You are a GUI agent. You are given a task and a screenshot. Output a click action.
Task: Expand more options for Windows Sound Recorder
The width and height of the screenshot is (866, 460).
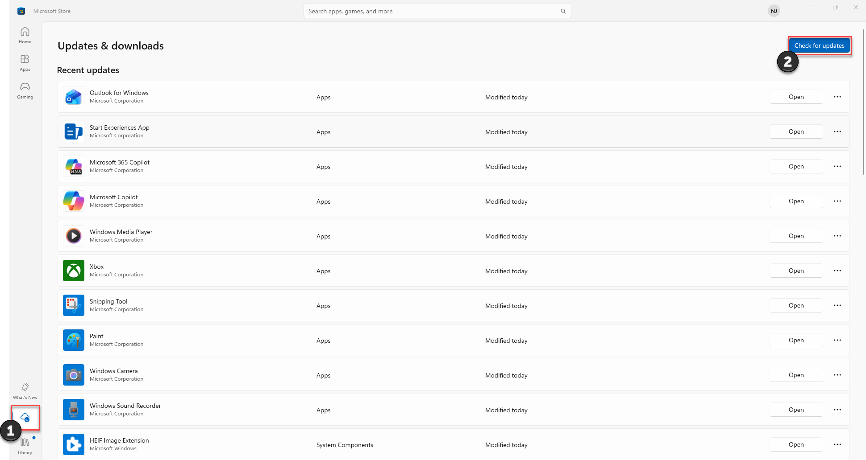point(837,410)
